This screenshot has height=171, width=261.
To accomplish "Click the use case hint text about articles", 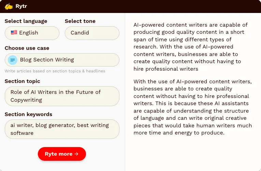I will click(55, 71).
